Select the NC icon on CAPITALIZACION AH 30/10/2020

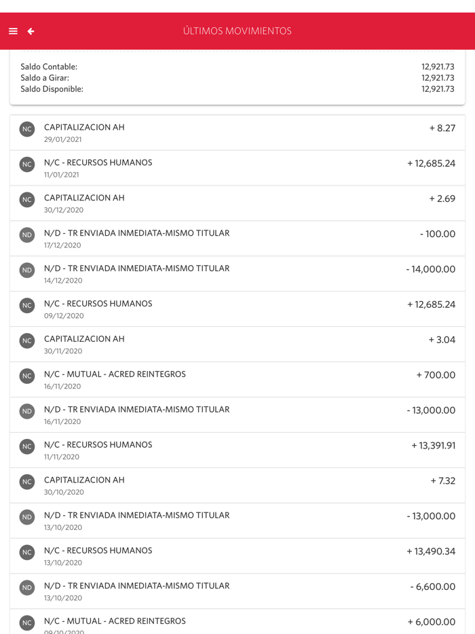click(26, 482)
